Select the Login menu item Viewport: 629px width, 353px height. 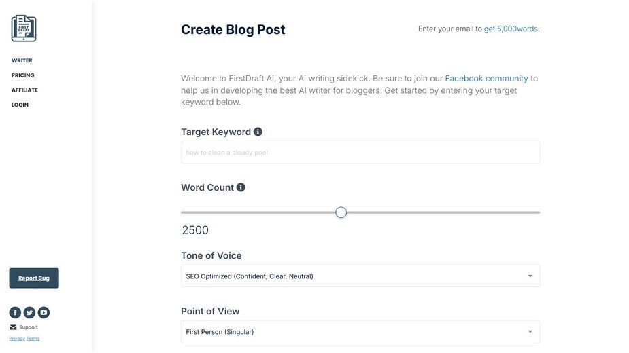20,105
